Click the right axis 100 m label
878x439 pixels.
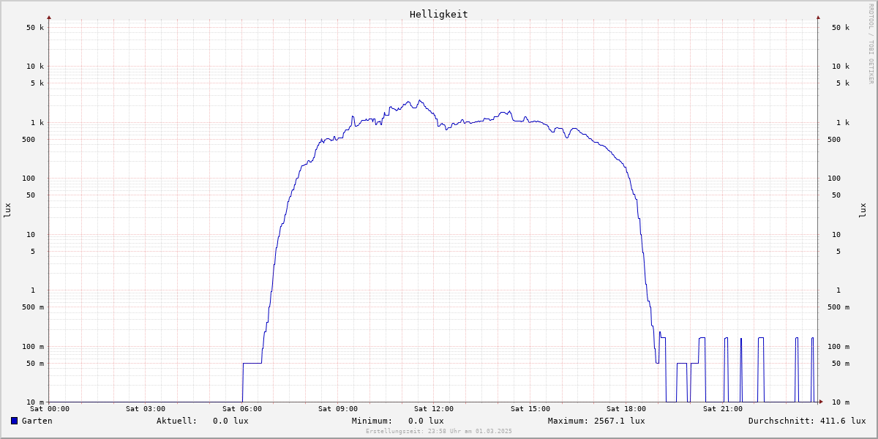[x=838, y=346]
